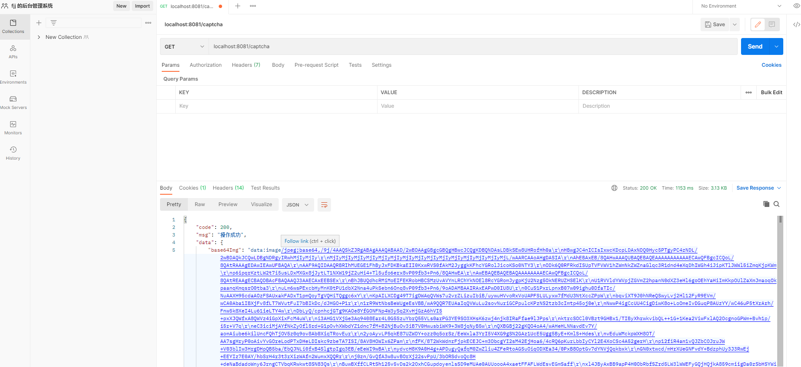
Task: Select the response Body tab
Action: tap(166, 188)
